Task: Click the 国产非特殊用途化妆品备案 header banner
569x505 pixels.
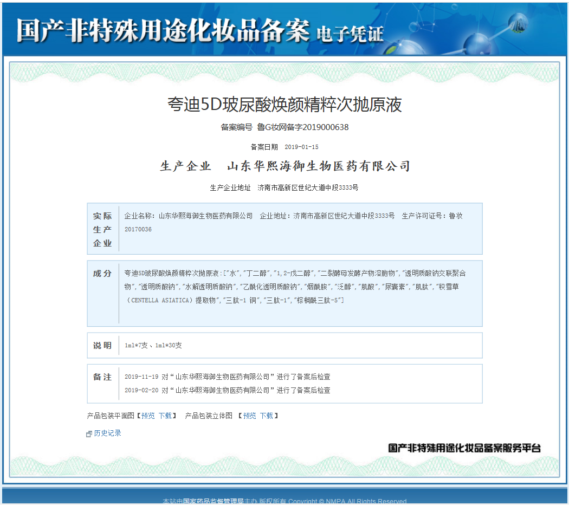Action: click(x=163, y=30)
